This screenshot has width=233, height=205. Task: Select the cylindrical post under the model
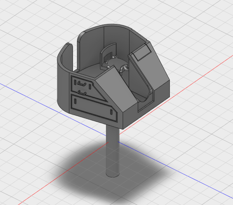tap(113, 151)
